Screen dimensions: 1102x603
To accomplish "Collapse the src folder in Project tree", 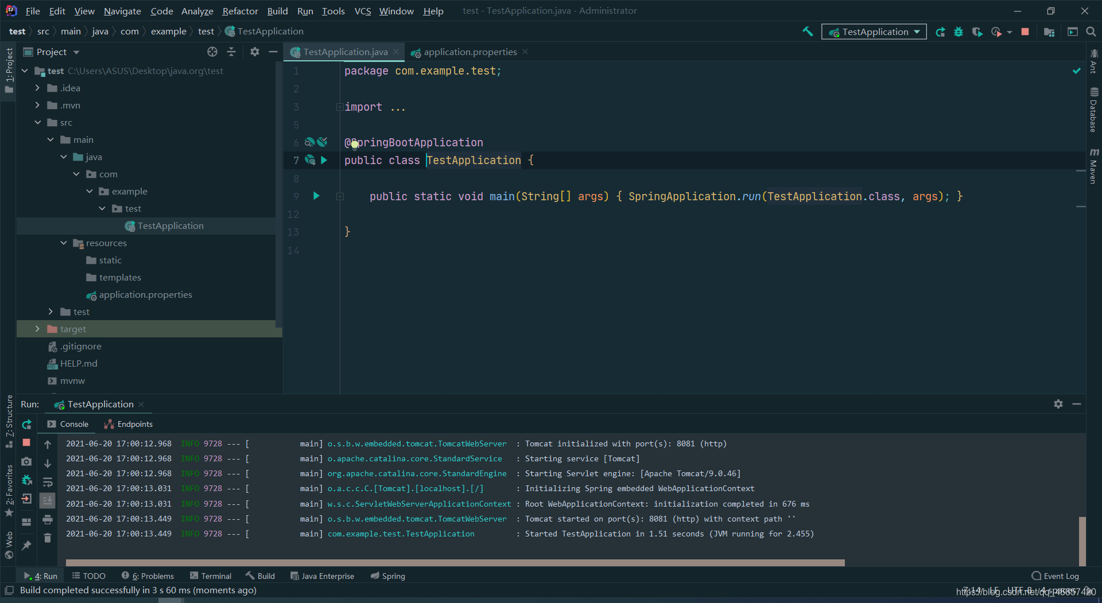I will 38,122.
